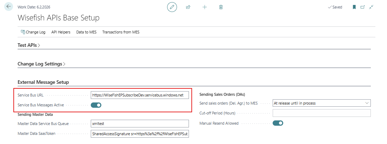Expand the Test APIs section
This screenshot has height=144, width=387.
[29, 45]
